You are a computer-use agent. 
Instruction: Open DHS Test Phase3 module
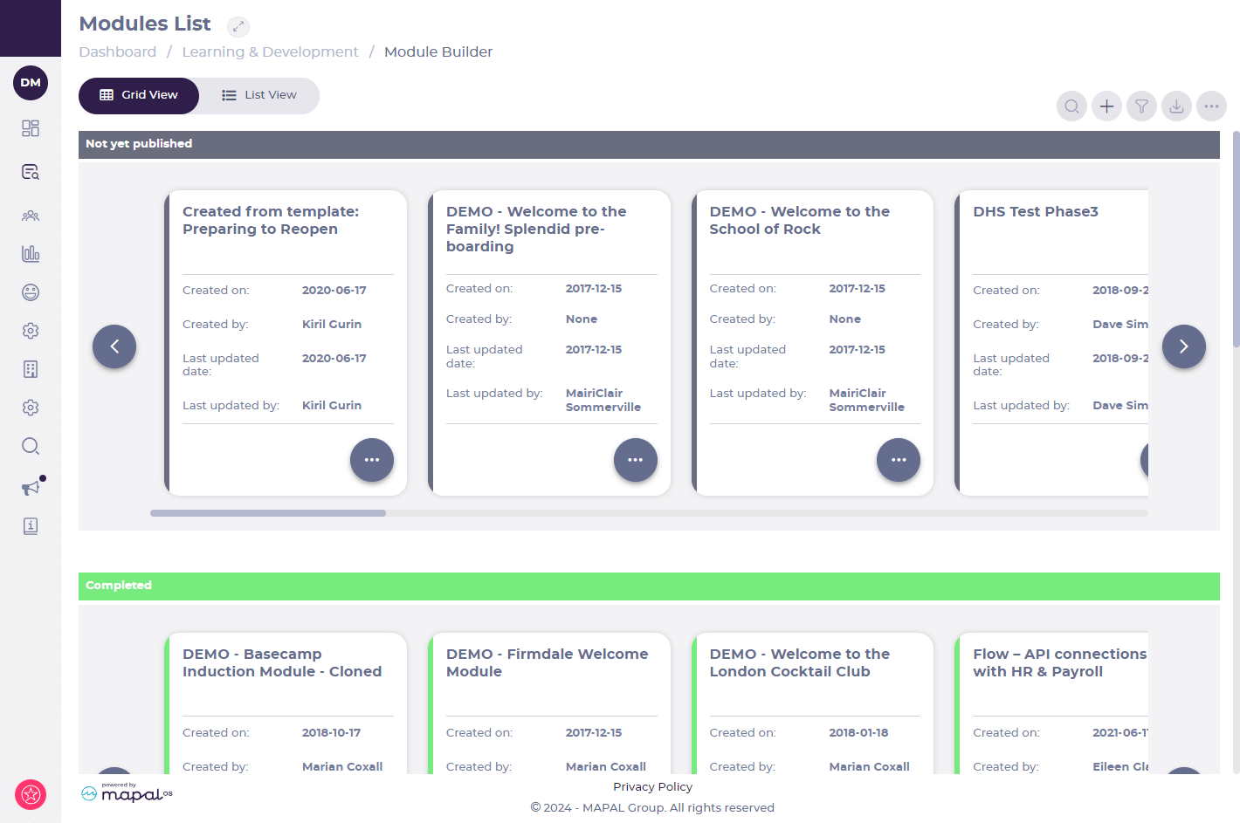pyautogui.click(x=1036, y=211)
